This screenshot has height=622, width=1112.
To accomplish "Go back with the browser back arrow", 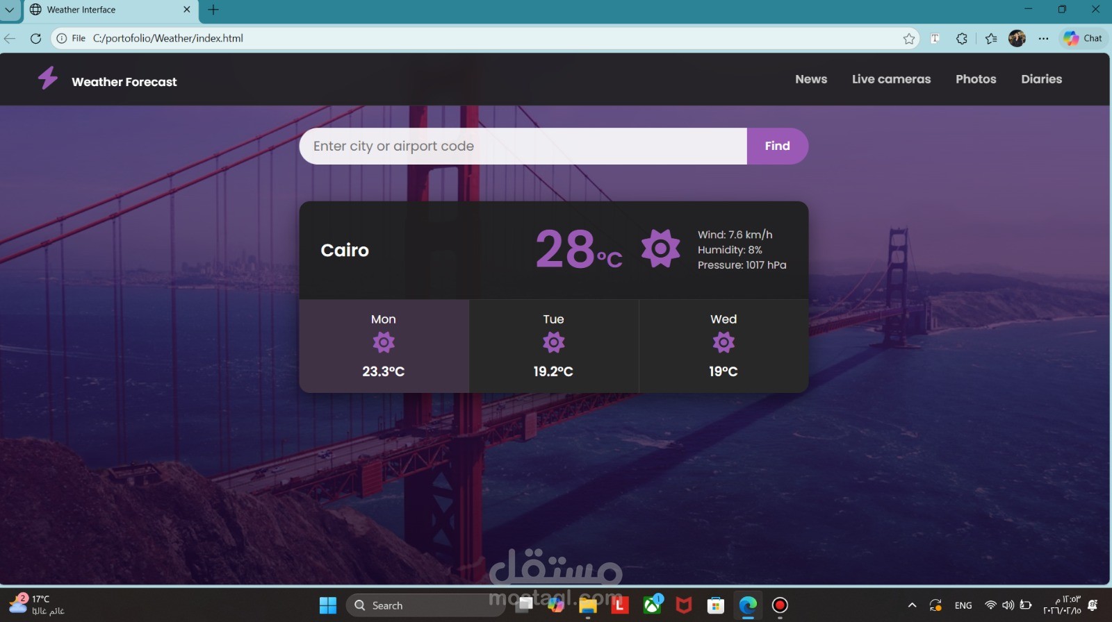I will click(10, 38).
